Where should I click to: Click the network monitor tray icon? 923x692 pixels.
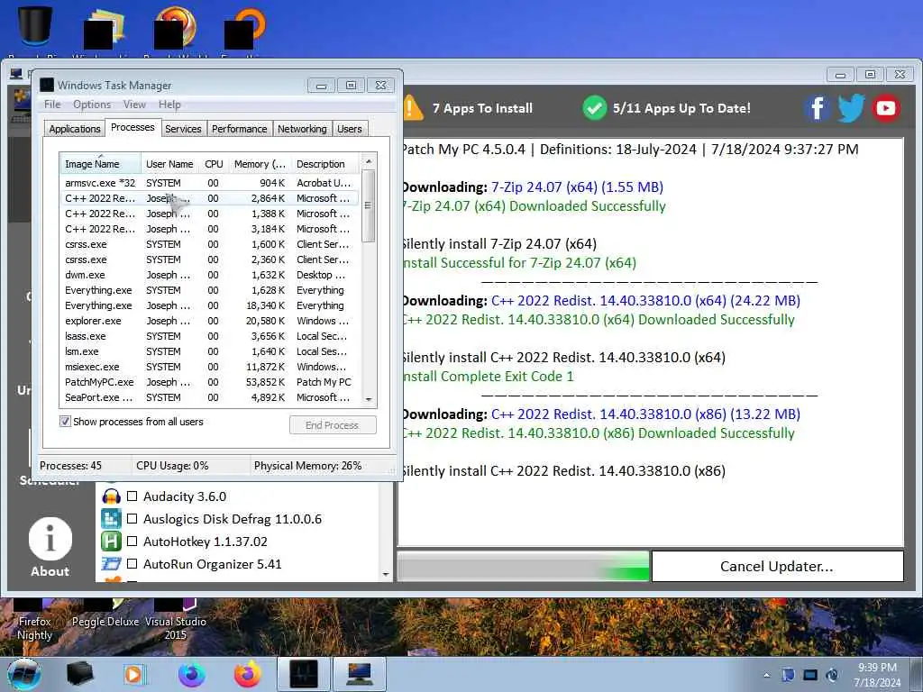click(810, 674)
